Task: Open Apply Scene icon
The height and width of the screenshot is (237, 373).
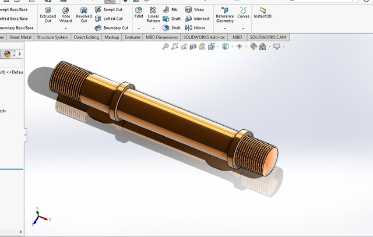Action: click(263, 47)
